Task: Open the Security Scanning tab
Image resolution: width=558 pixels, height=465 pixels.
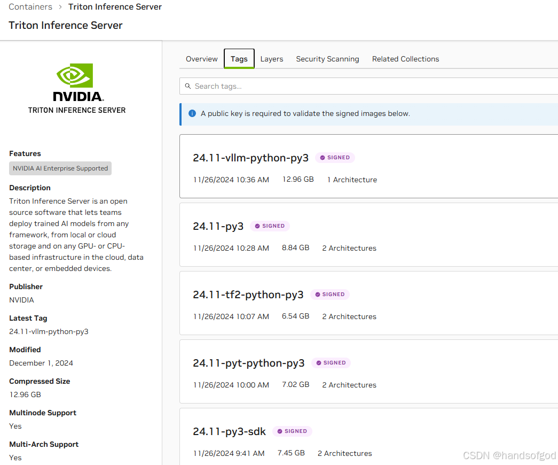Action: pos(327,59)
